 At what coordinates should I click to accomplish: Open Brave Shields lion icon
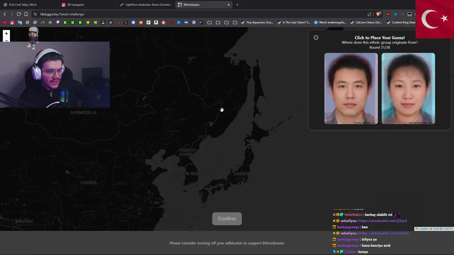[x=378, y=14]
